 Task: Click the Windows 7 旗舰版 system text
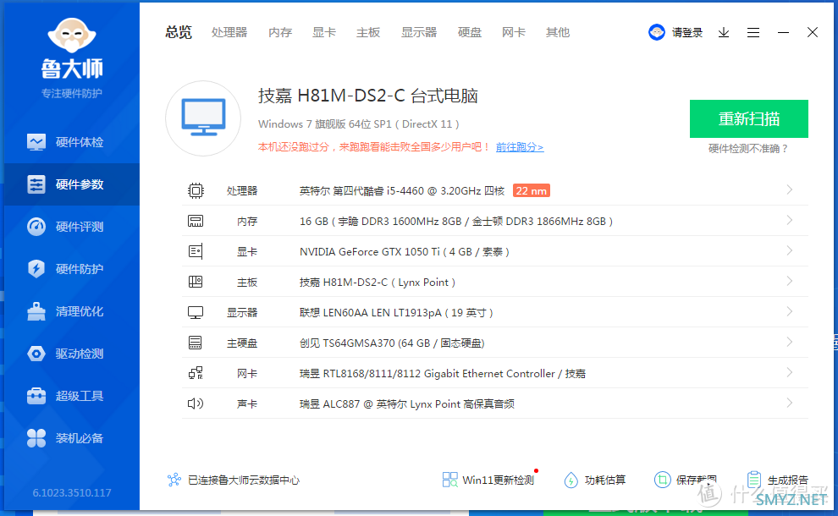coord(359,124)
